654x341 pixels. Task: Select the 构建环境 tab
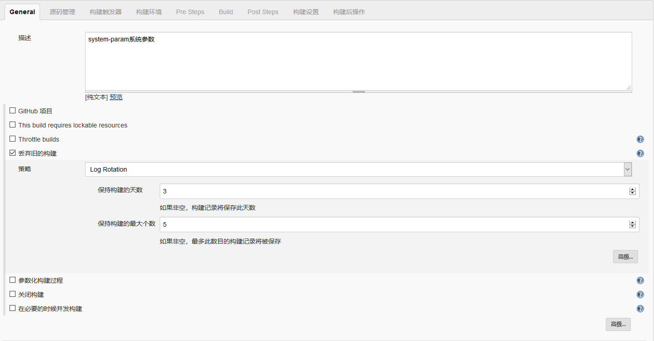tap(149, 12)
